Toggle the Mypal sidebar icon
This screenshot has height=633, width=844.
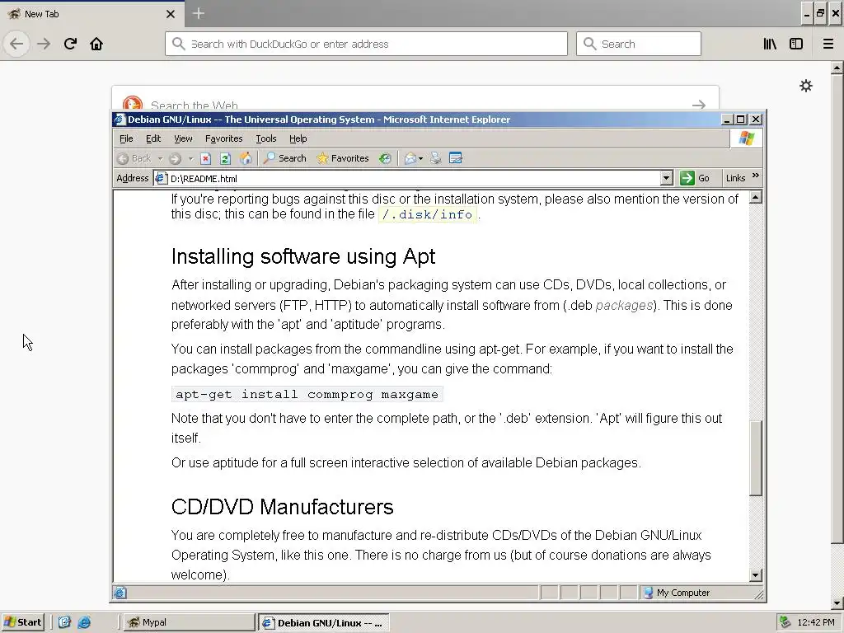(796, 44)
